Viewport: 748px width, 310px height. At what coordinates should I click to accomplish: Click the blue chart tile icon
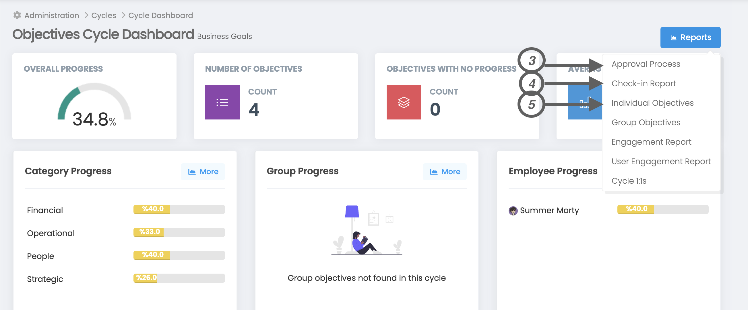(584, 103)
